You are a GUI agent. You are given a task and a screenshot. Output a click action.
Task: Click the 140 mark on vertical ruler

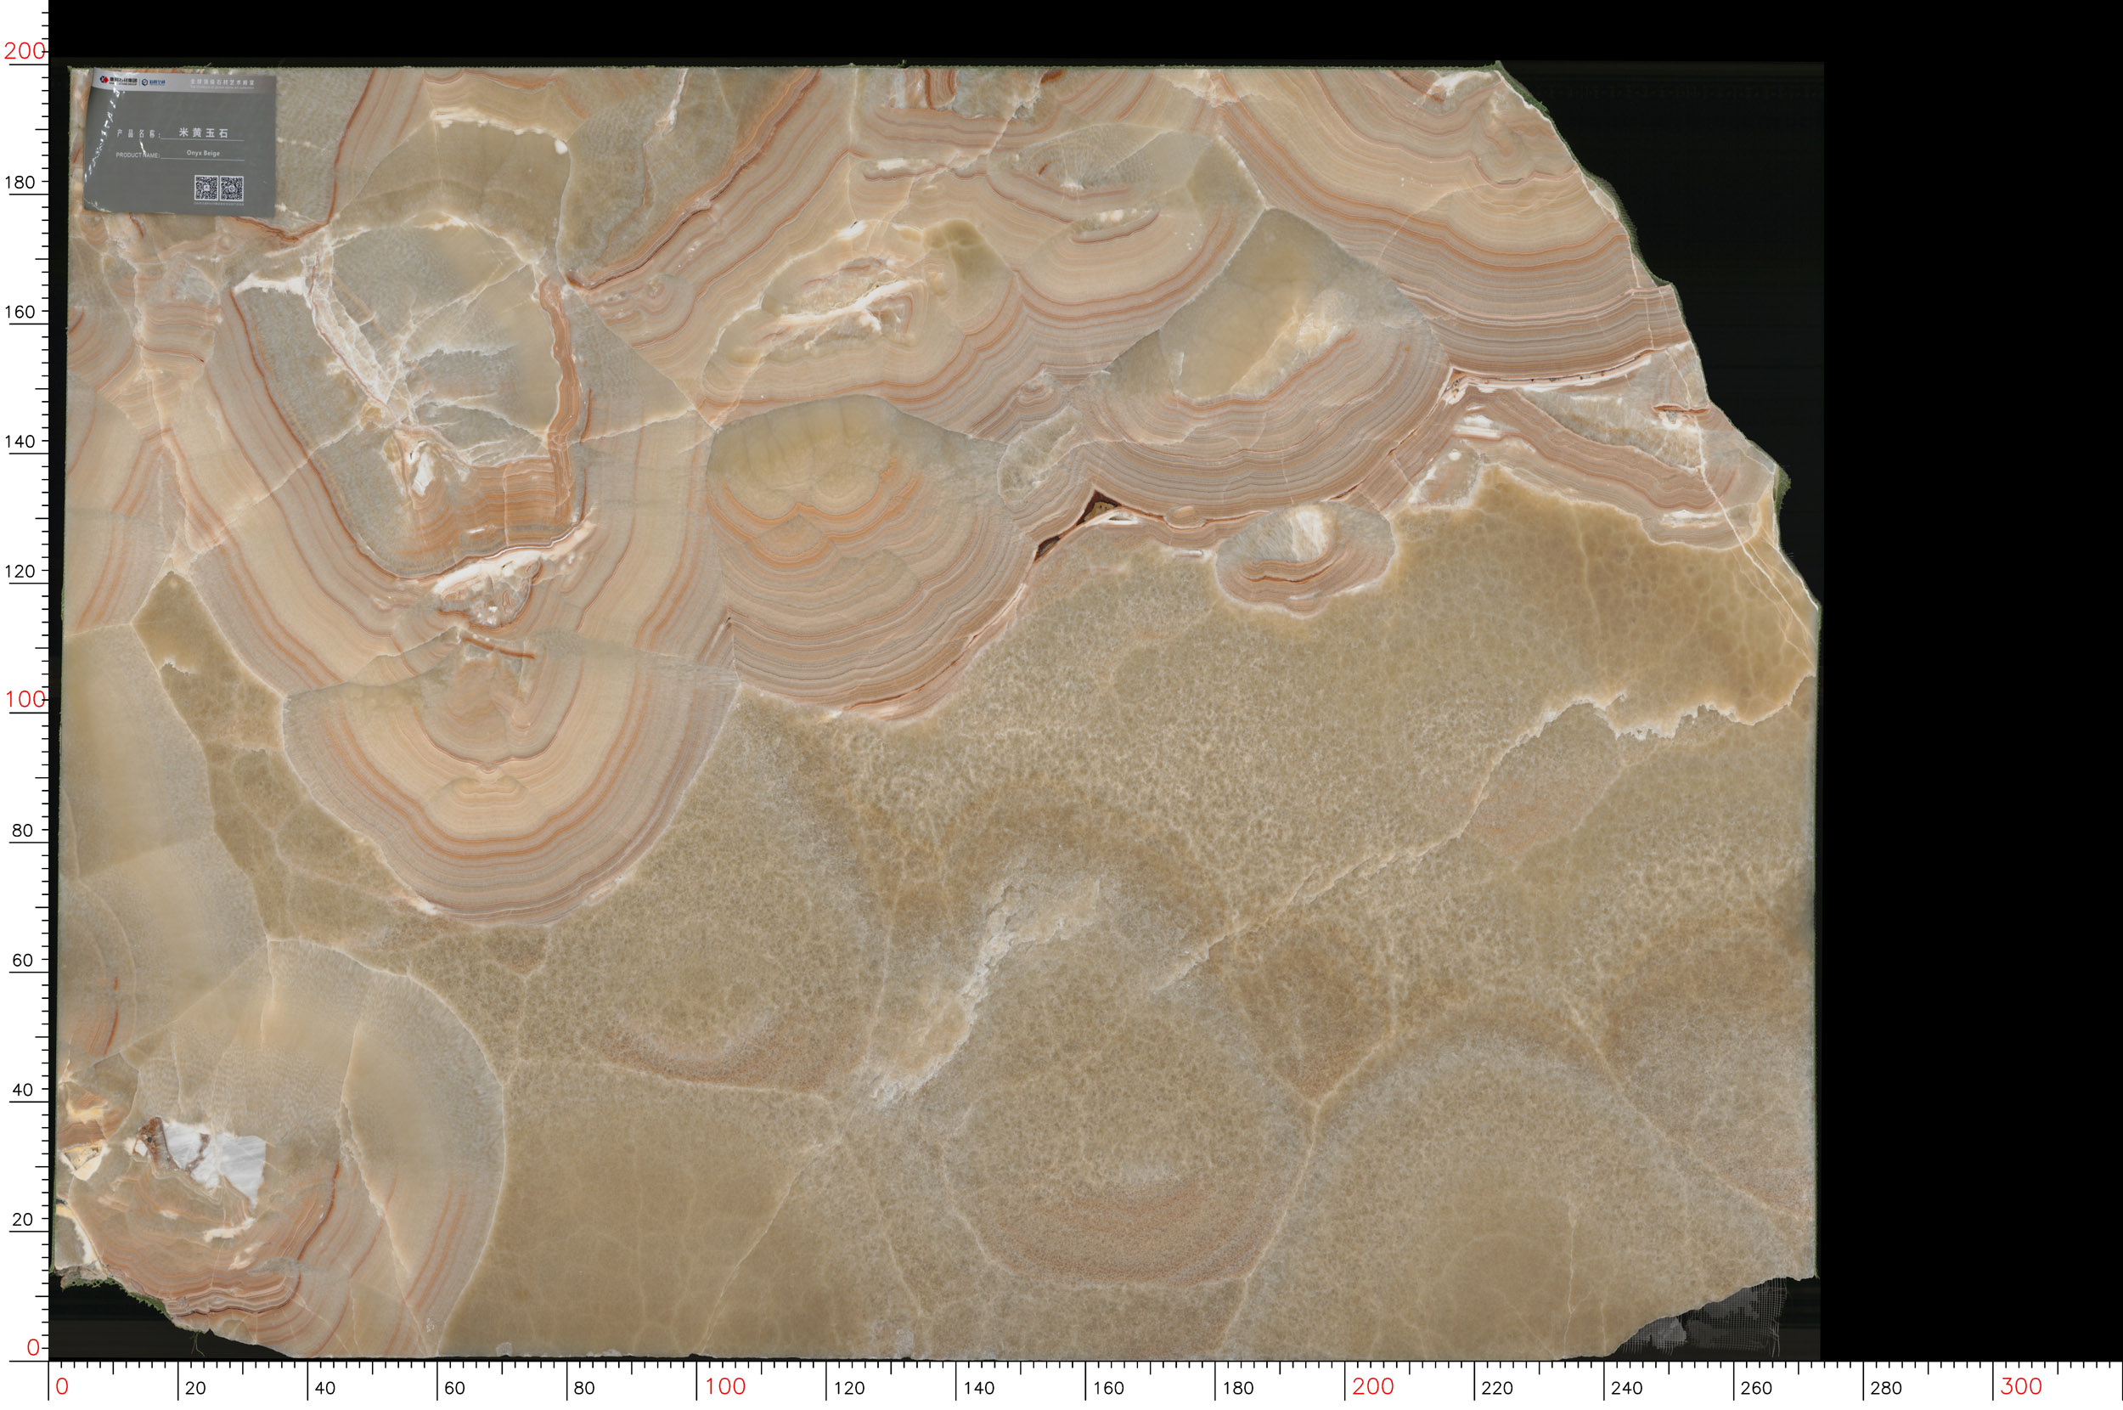pos(20,441)
